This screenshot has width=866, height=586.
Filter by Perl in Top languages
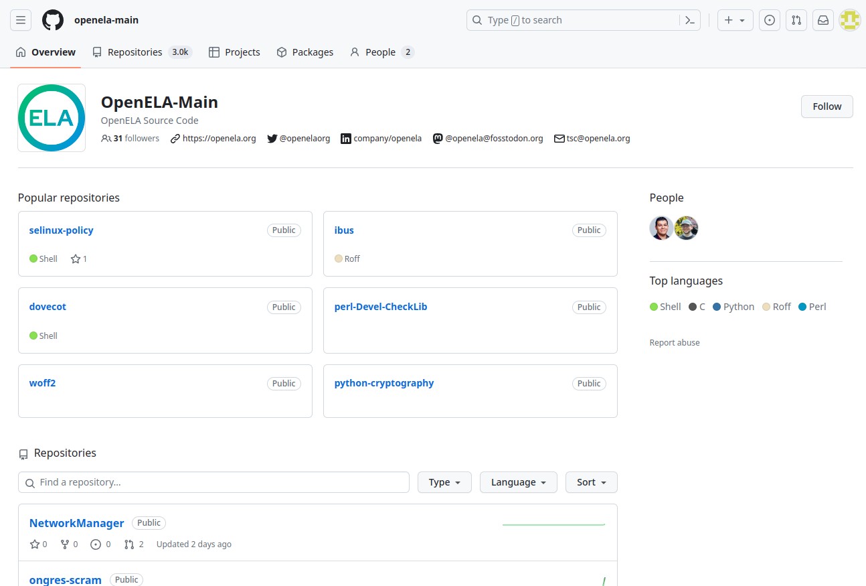click(x=812, y=307)
